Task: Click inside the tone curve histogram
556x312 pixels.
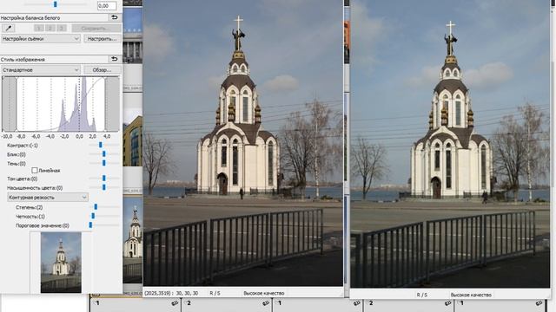Action: [x=61, y=104]
